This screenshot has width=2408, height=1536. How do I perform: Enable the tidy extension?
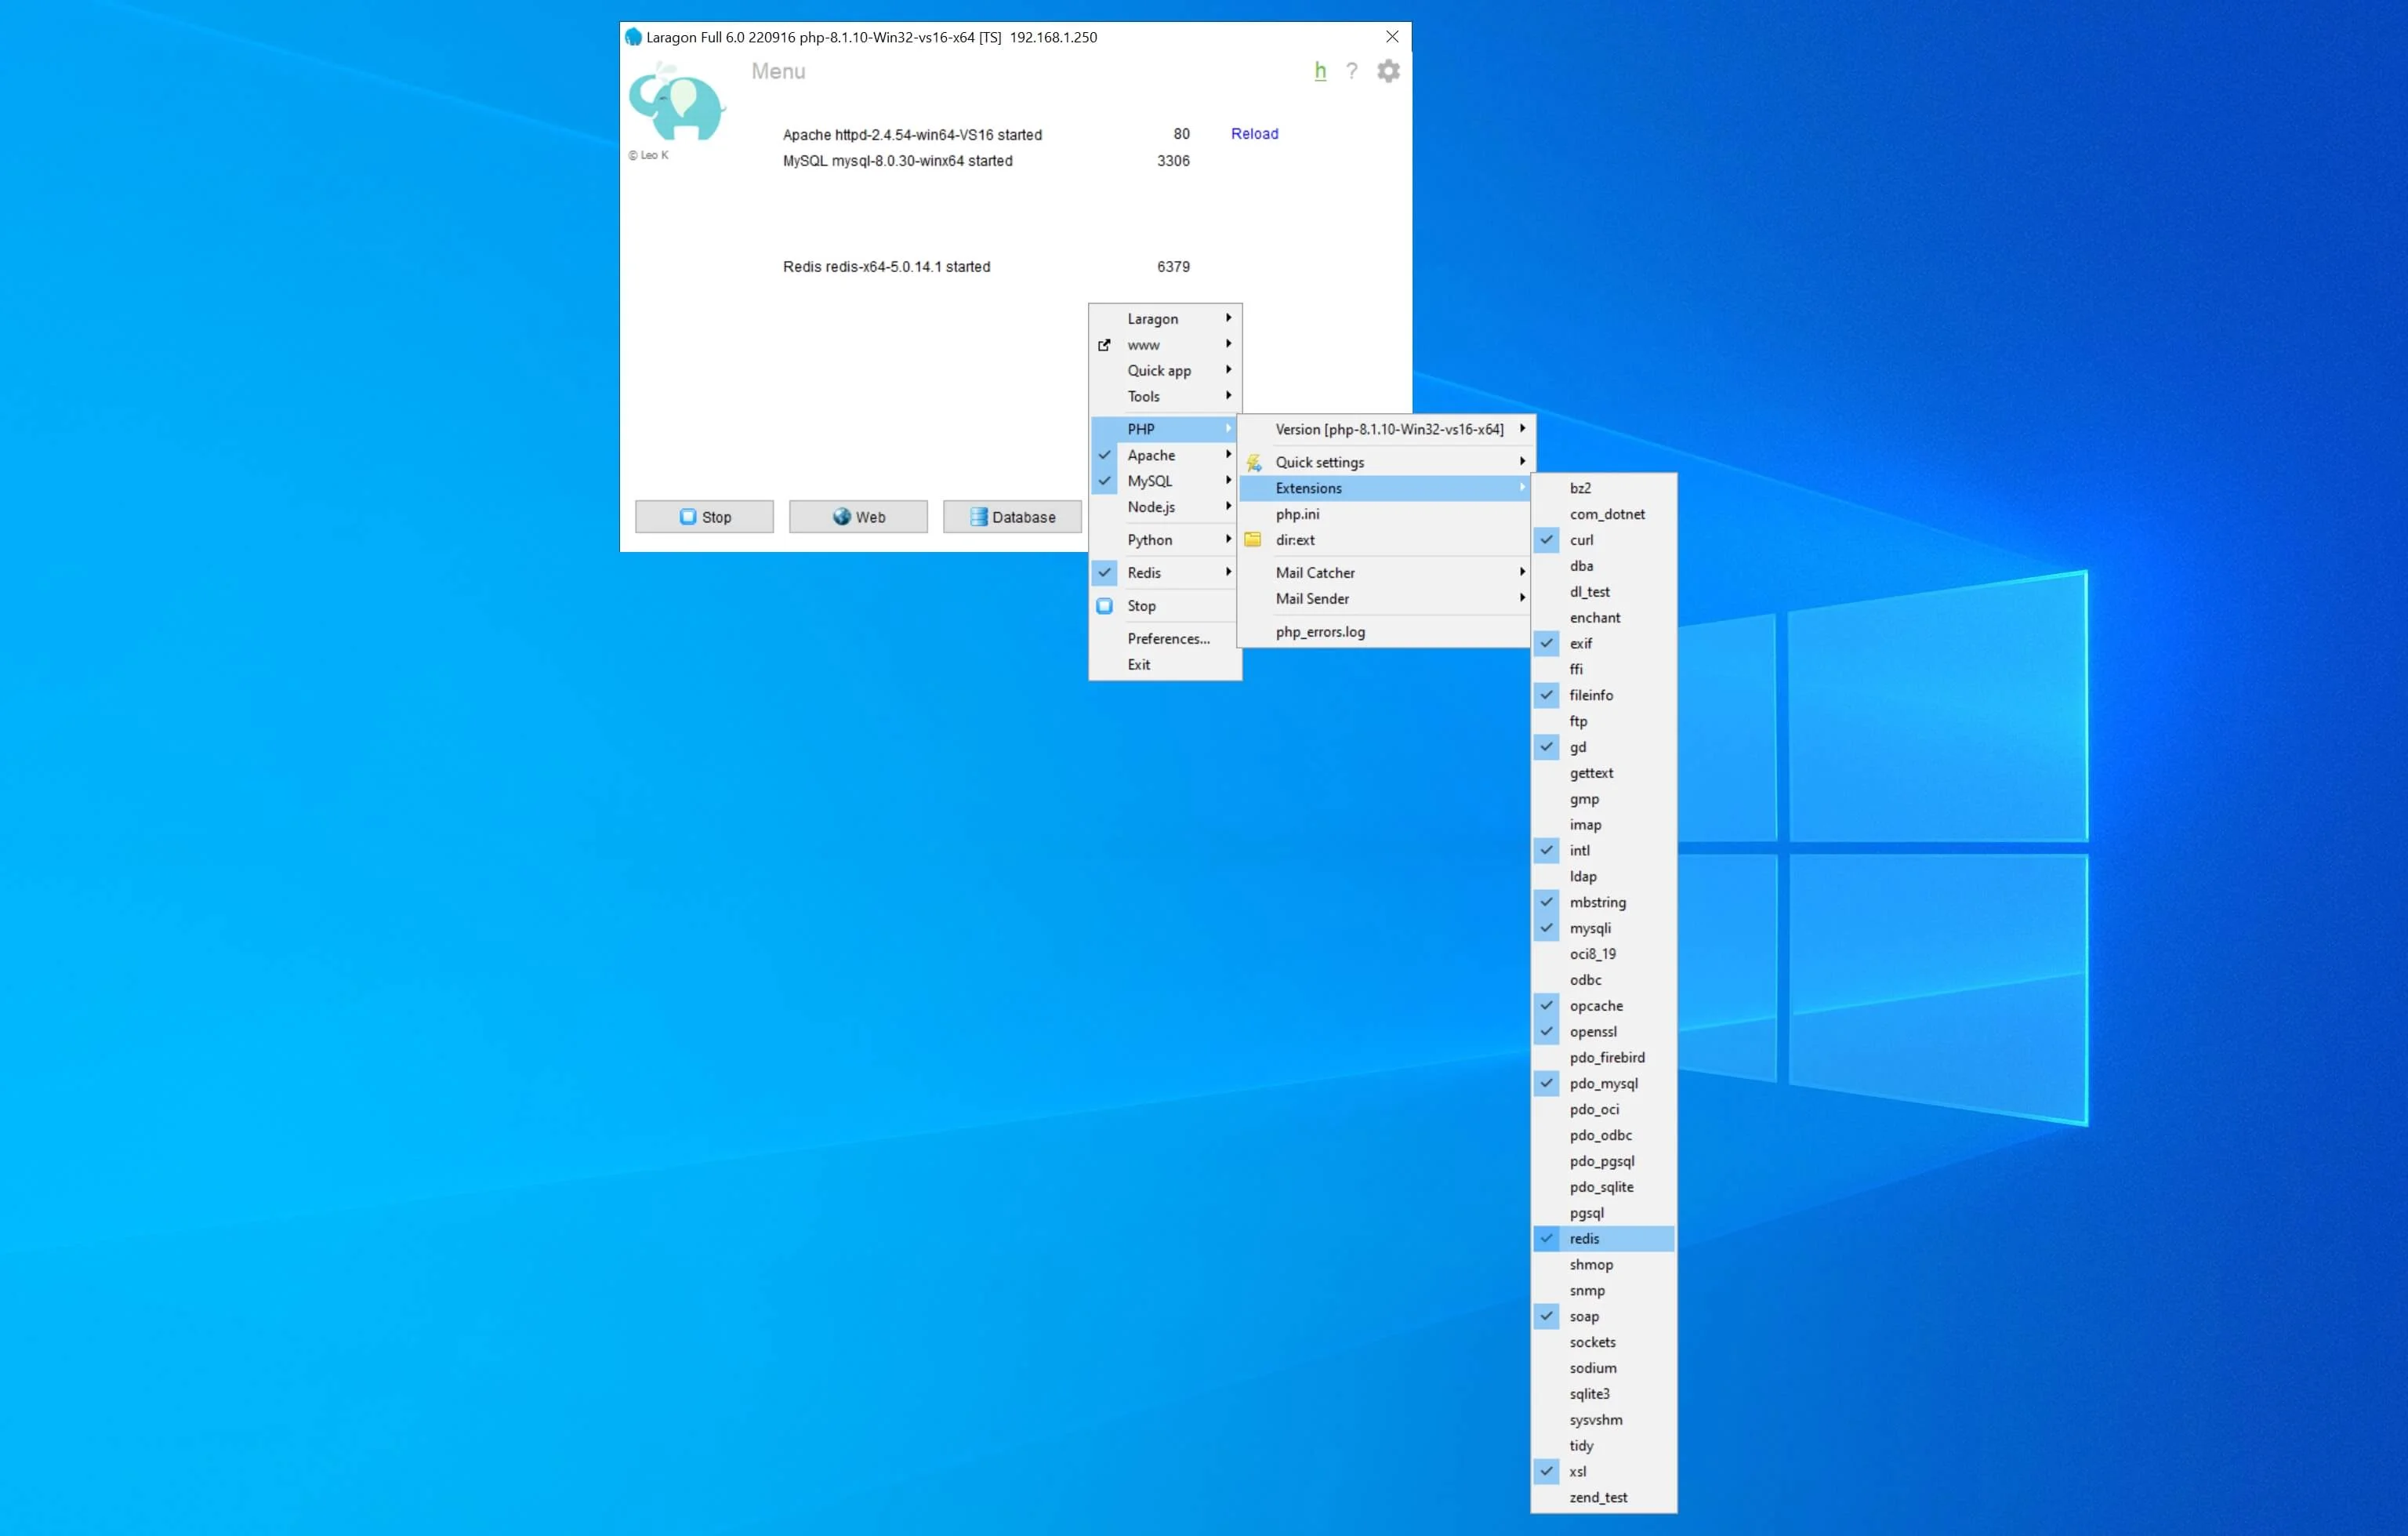(1604, 1446)
